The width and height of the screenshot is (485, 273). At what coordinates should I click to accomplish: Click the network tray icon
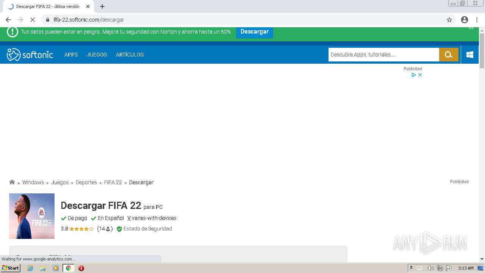(440, 268)
